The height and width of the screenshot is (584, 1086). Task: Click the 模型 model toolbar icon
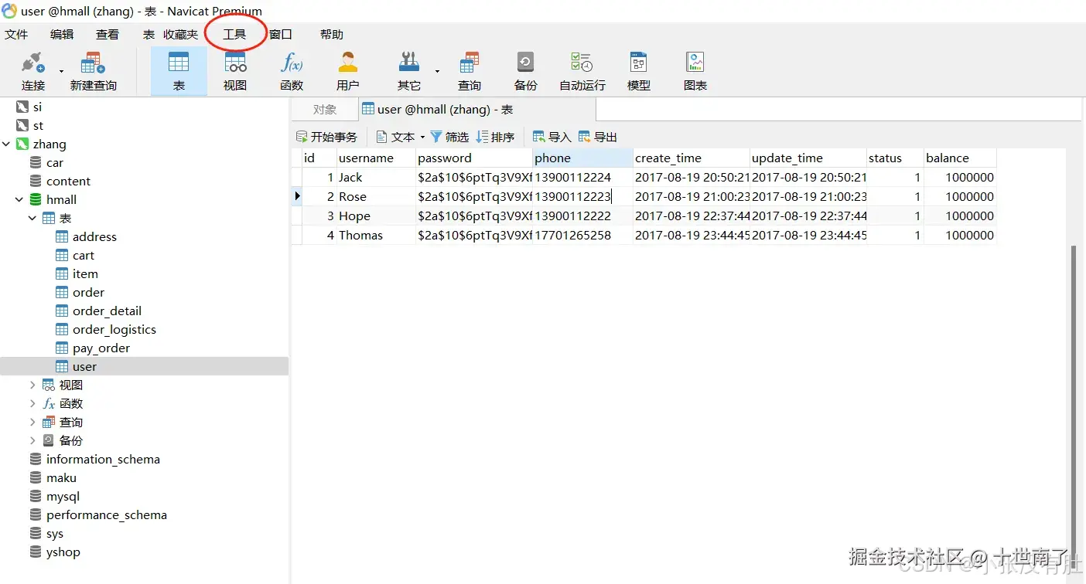[638, 63]
